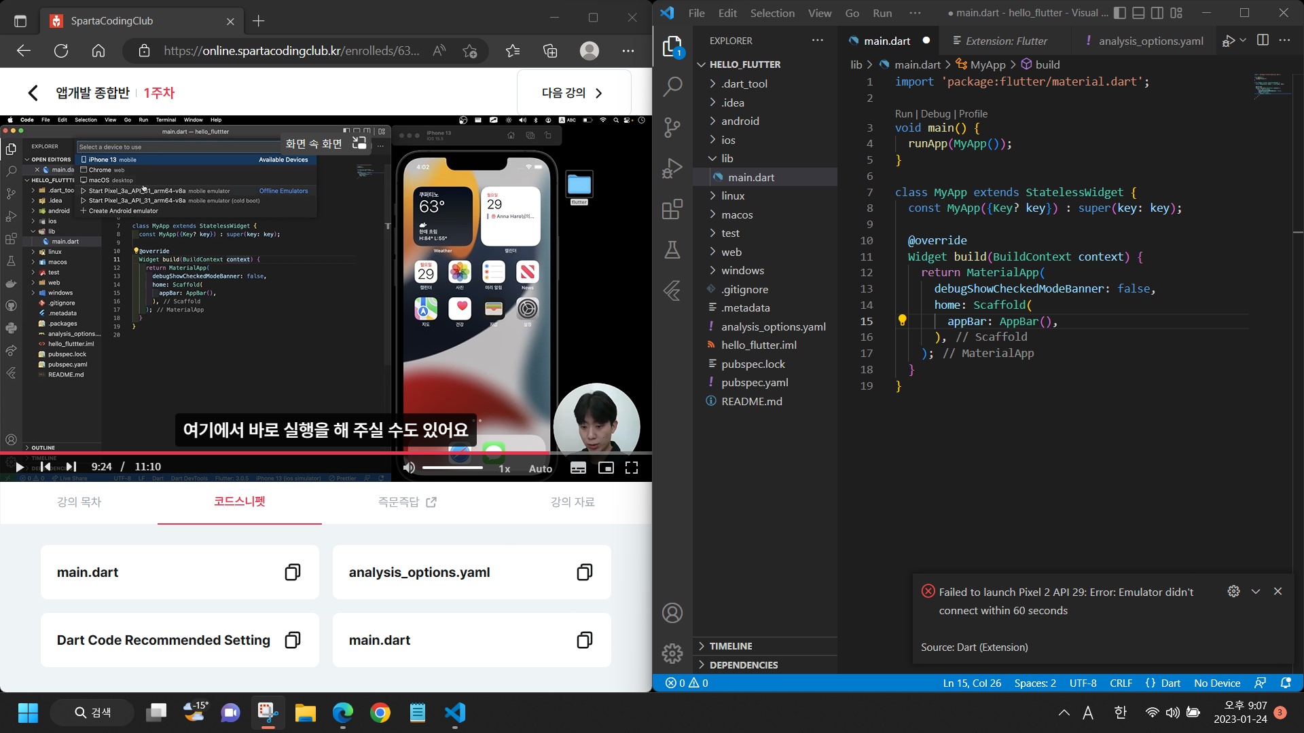The image size is (1304, 733).
Task: Adjust the video volume slider
Action: tap(452, 468)
